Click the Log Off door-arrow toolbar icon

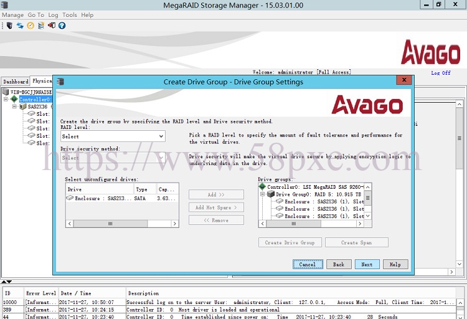(52, 26)
